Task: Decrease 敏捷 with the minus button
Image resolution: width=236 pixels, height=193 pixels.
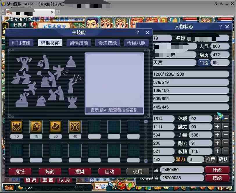Action: tap(226, 151)
